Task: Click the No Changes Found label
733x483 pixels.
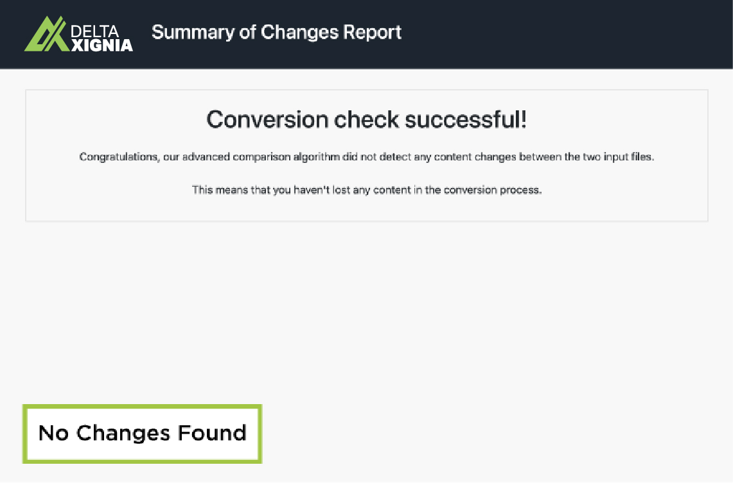Action: pyautogui.click(x=142, y=433)
